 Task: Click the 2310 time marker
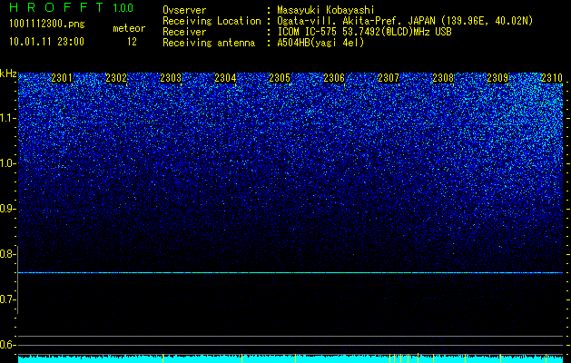pyautogui.click(x=552, y=77)
